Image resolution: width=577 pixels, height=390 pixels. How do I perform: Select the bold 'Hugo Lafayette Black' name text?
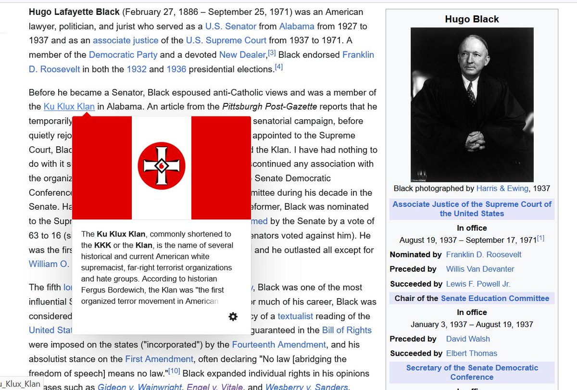pyautogui.click(x=75, y=12)
